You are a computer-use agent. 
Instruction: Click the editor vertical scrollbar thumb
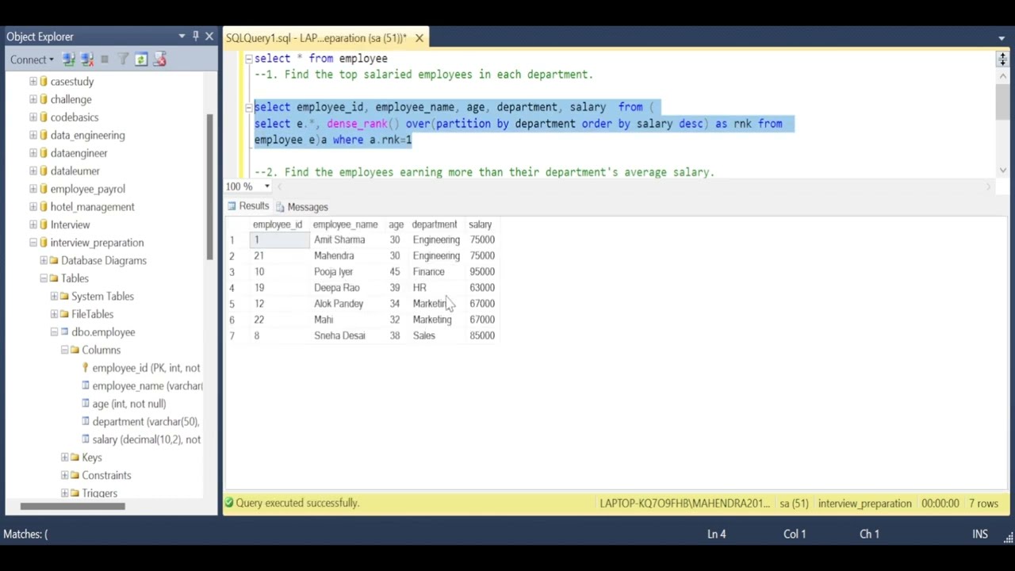click(x=1002, y=102)
